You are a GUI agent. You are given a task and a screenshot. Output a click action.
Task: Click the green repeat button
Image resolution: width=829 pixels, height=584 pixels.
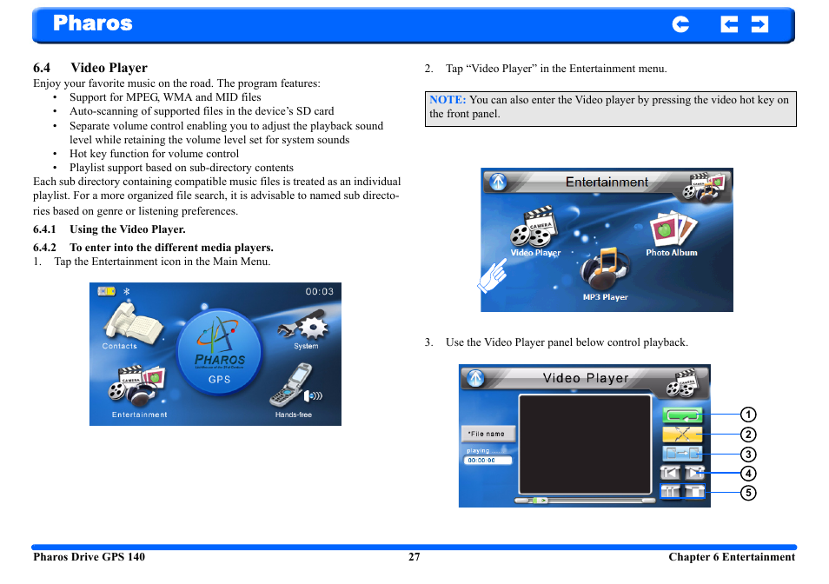pyautogui.click(x=682, y=415)
